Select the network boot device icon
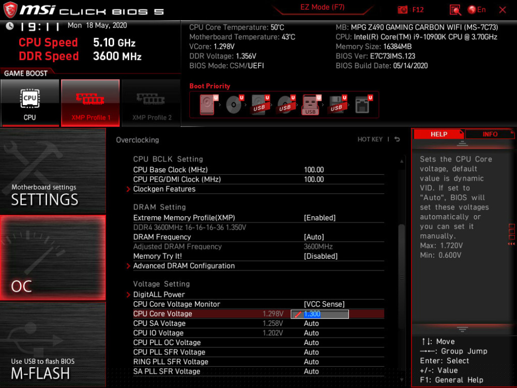This screenshot has width=517, height=388. (x=363, y=105)
